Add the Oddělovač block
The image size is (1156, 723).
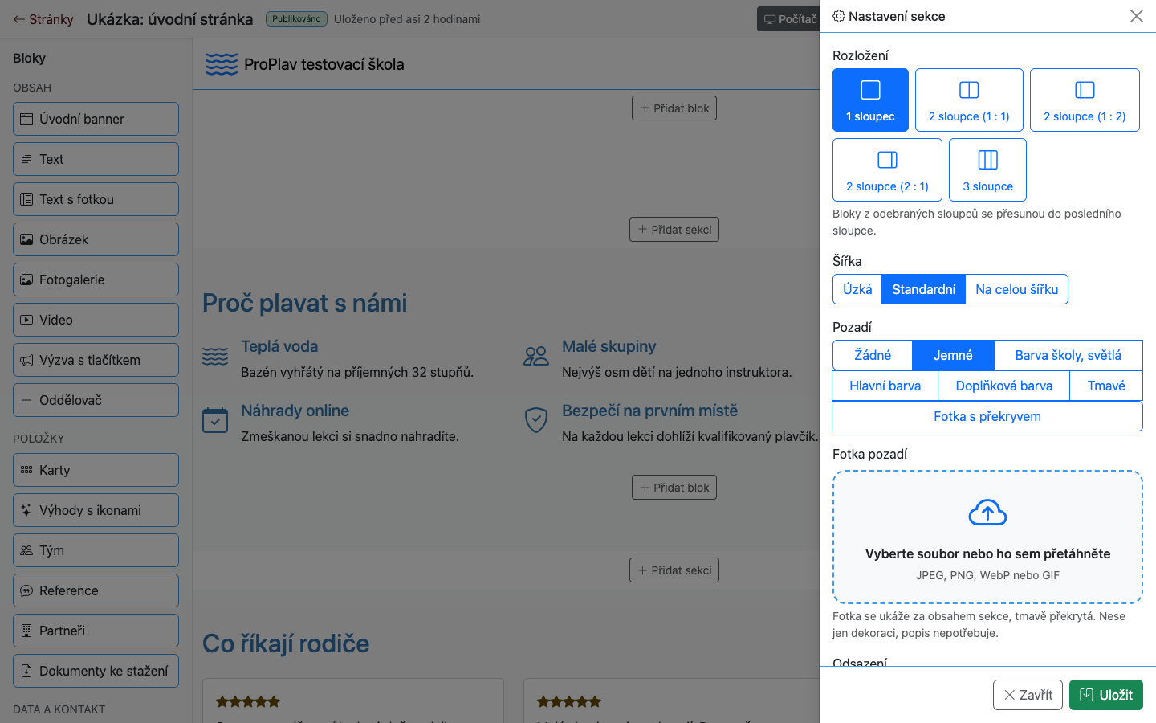96,400
